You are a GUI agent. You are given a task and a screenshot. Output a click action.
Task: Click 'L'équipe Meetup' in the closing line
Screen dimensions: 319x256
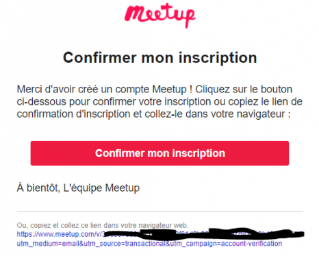[101, 188]
